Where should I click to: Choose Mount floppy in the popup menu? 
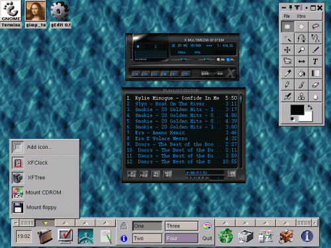click(45, 208)
